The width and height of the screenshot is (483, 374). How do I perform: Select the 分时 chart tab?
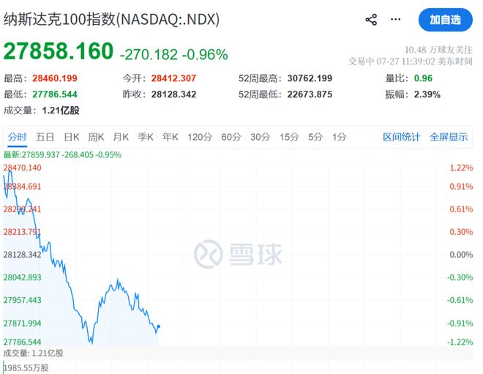click(18, 137)
